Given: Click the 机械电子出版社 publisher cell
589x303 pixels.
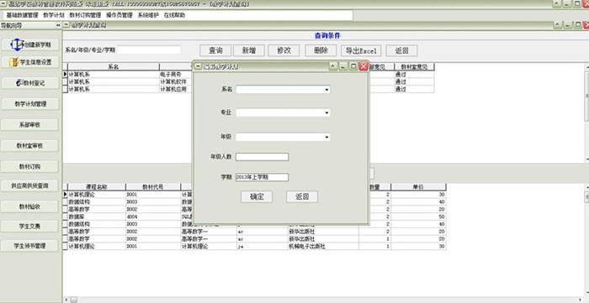Looking at the screenshot, I should [x=323, y=247].
